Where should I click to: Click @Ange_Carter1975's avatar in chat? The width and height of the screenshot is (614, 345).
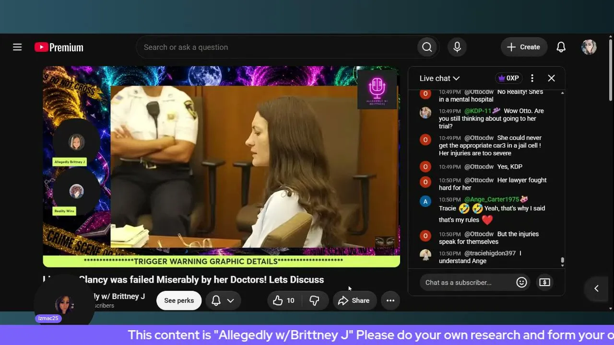[x=425, y=201]
